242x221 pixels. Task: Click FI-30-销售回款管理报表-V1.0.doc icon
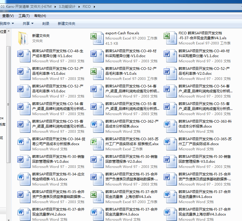coord(24,162)
